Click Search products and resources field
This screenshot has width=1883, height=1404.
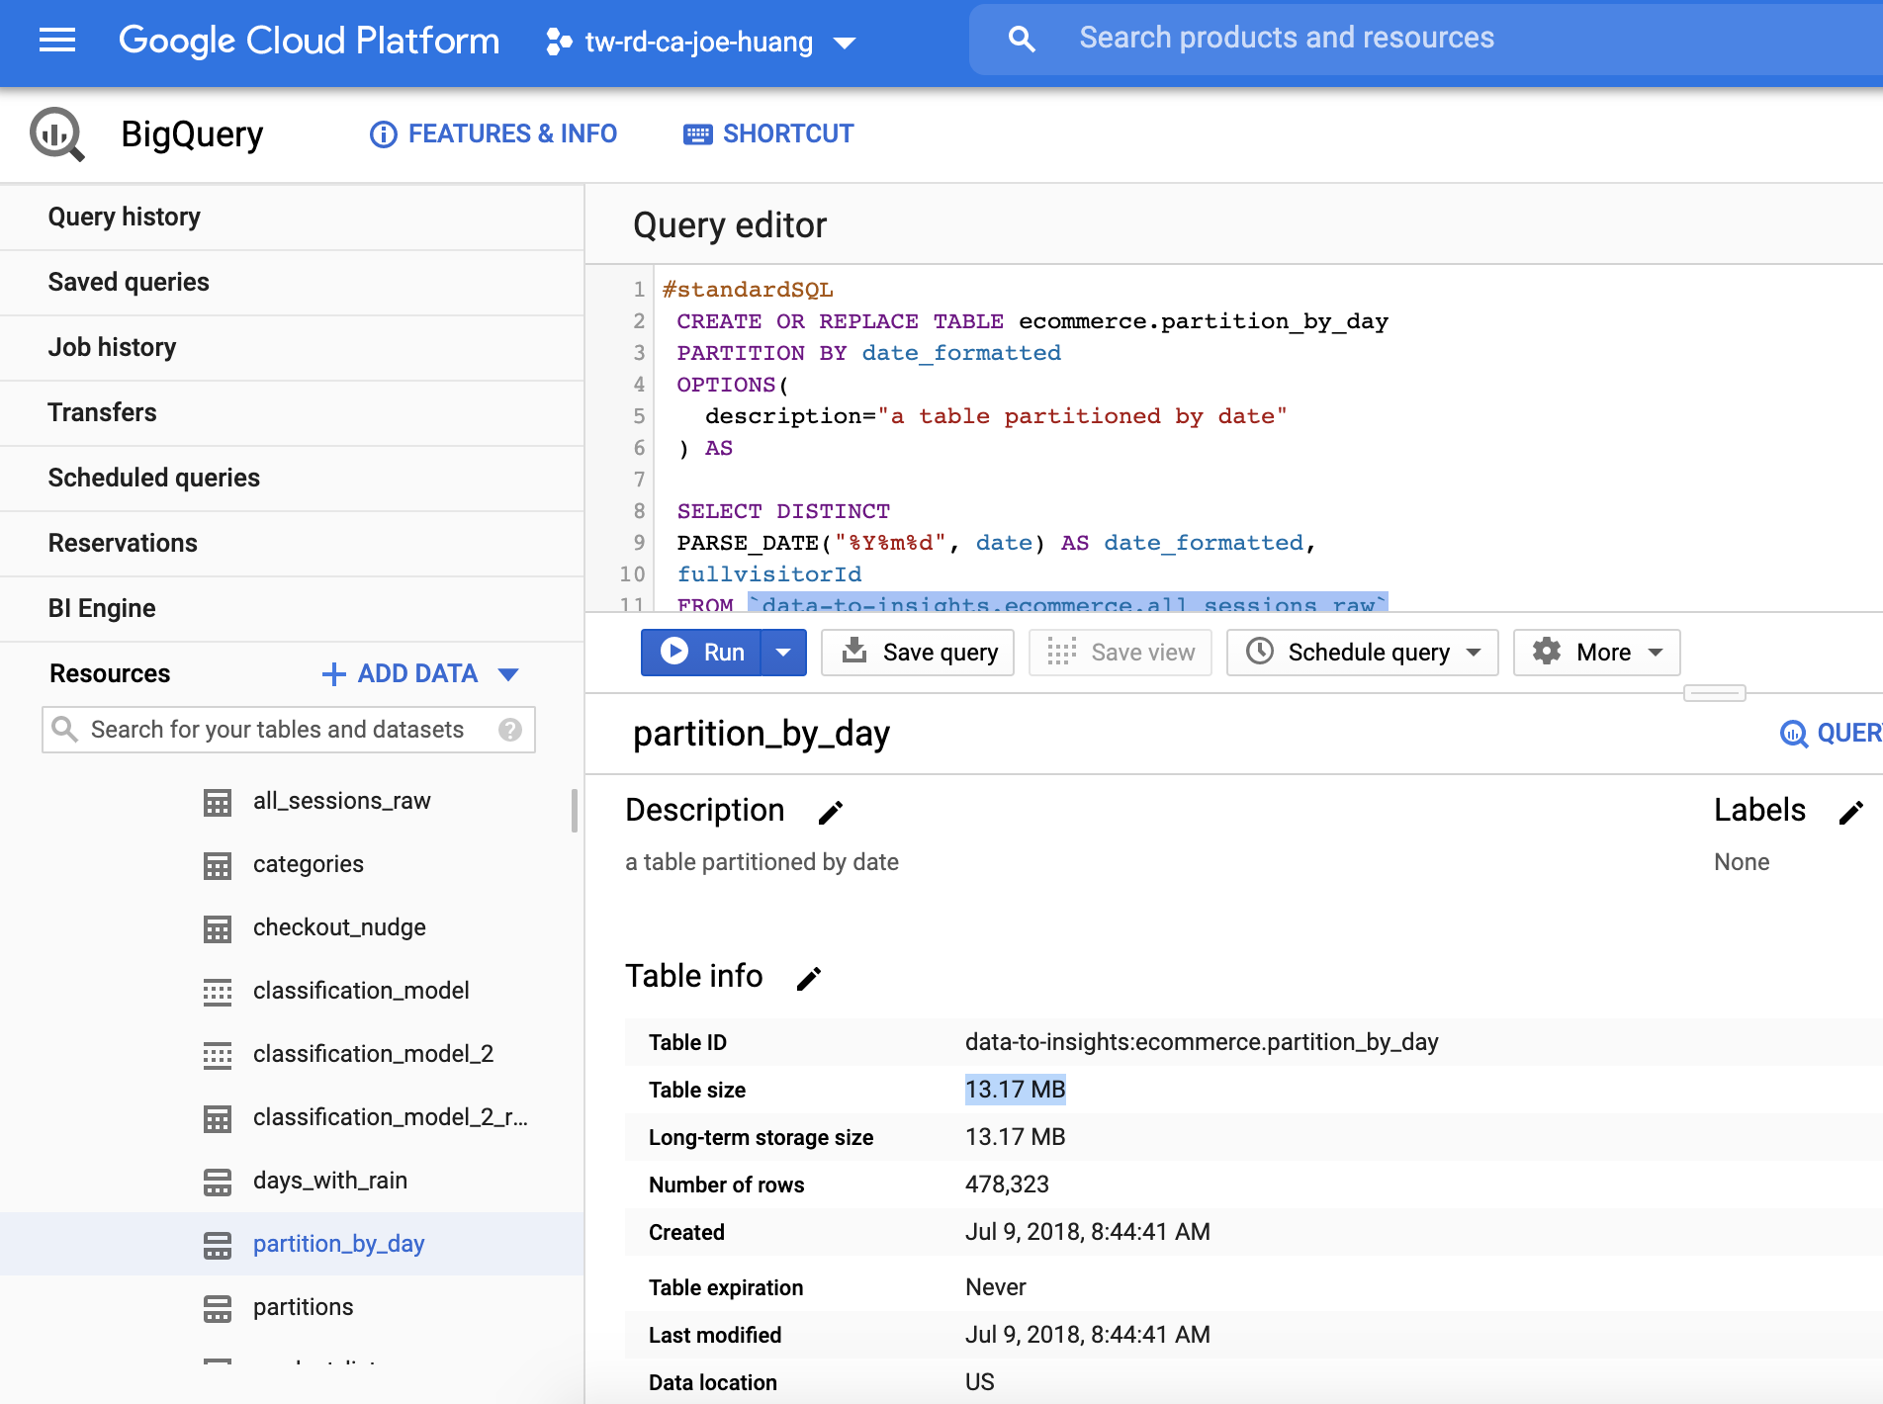pyautogui.click(x=1424, y=40)
